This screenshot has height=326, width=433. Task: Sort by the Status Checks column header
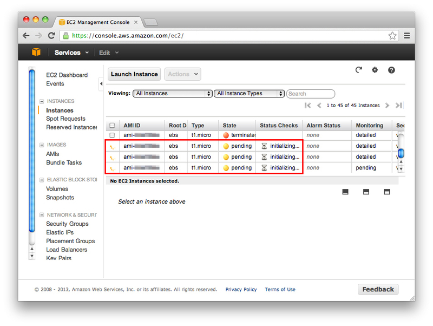279,126
